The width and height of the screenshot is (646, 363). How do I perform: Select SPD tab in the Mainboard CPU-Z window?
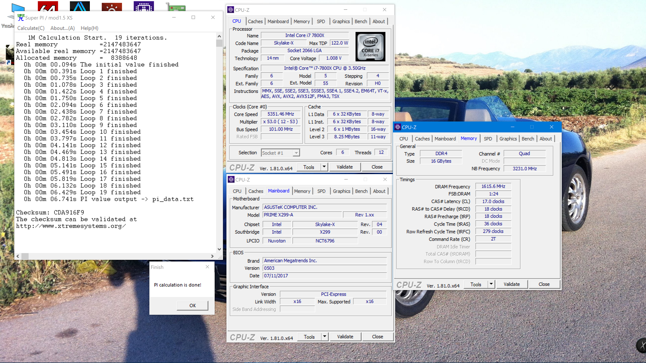(321, 191)
